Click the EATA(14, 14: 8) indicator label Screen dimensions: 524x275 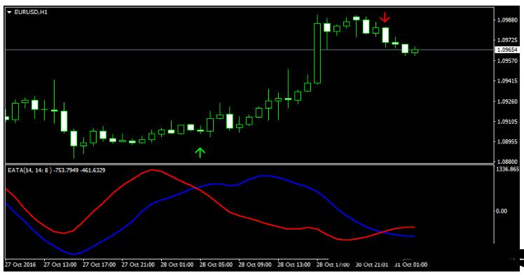(x=30, y=170)
